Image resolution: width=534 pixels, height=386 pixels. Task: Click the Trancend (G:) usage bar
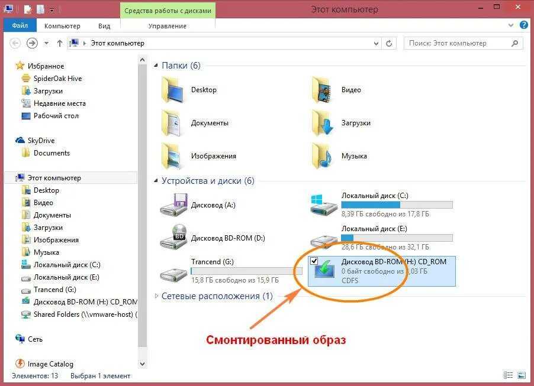(x=246, y=271)
